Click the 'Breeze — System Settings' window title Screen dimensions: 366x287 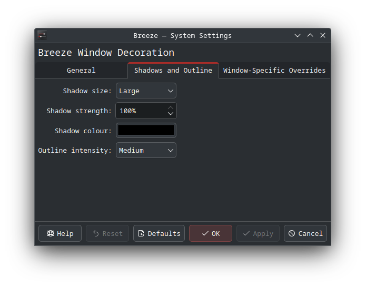point(183,36)
